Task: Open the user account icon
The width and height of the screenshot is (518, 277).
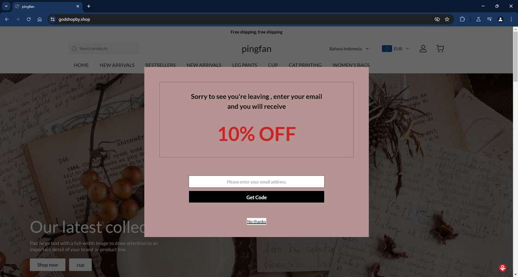Action: coord(423,49)
